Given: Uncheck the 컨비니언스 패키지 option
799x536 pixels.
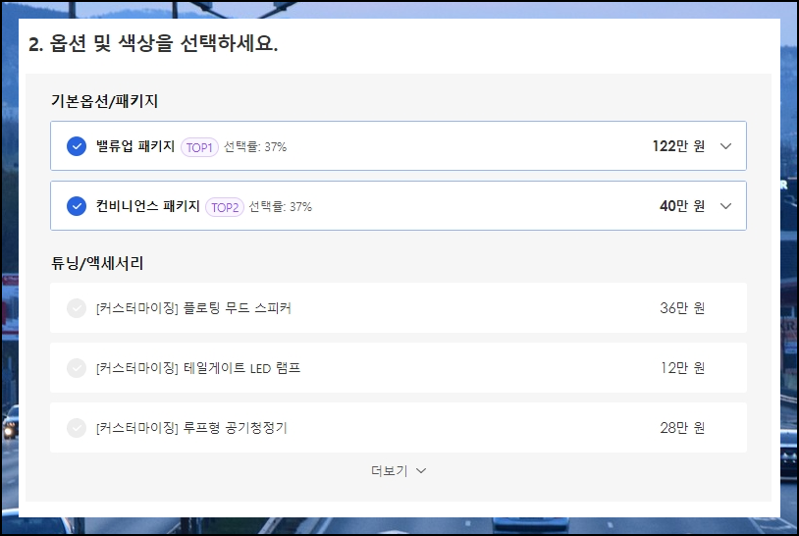Looking at the screenshot, I should click(77, 206).
